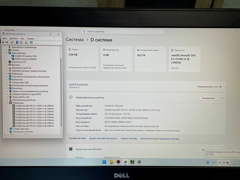
Task: Open the Защита системы link
Action: 129,138
